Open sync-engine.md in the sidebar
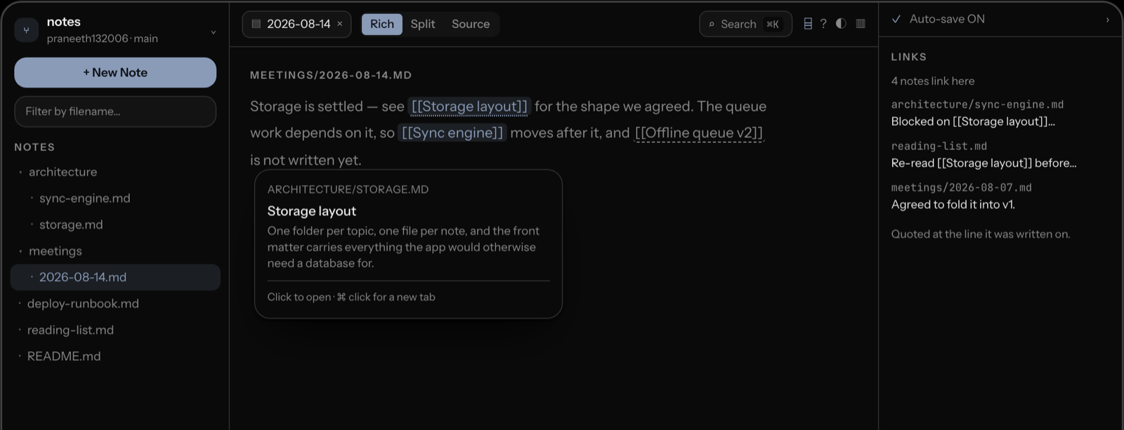The width and height of the screenshot is (1124, 430). 84,199
